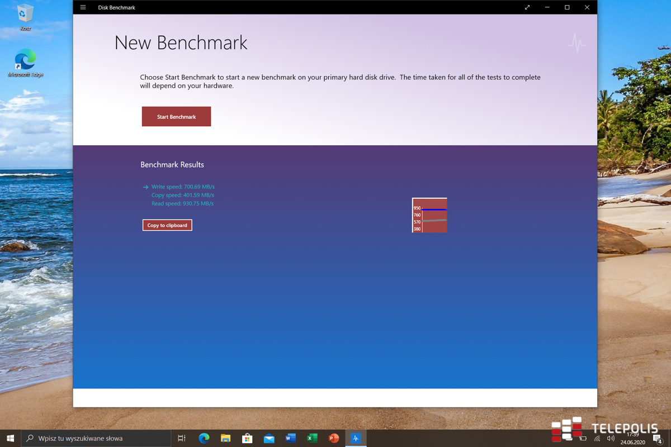
Task: Click the taskbar search box
Action: (x=96, y=438)
